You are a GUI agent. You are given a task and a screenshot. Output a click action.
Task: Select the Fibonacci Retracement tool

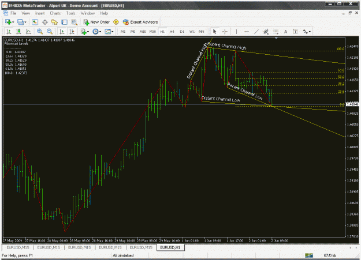tap(276, 32)
